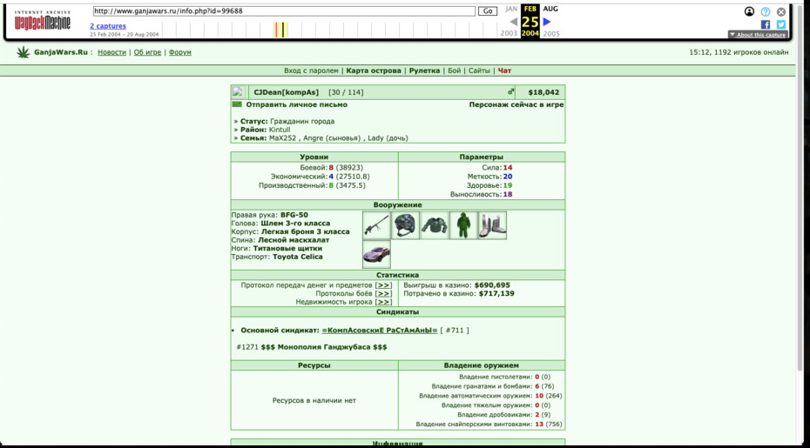This screenshot has width=810, height=448.
Task: Click Владение оружием section header
Action: coord(482,365)
